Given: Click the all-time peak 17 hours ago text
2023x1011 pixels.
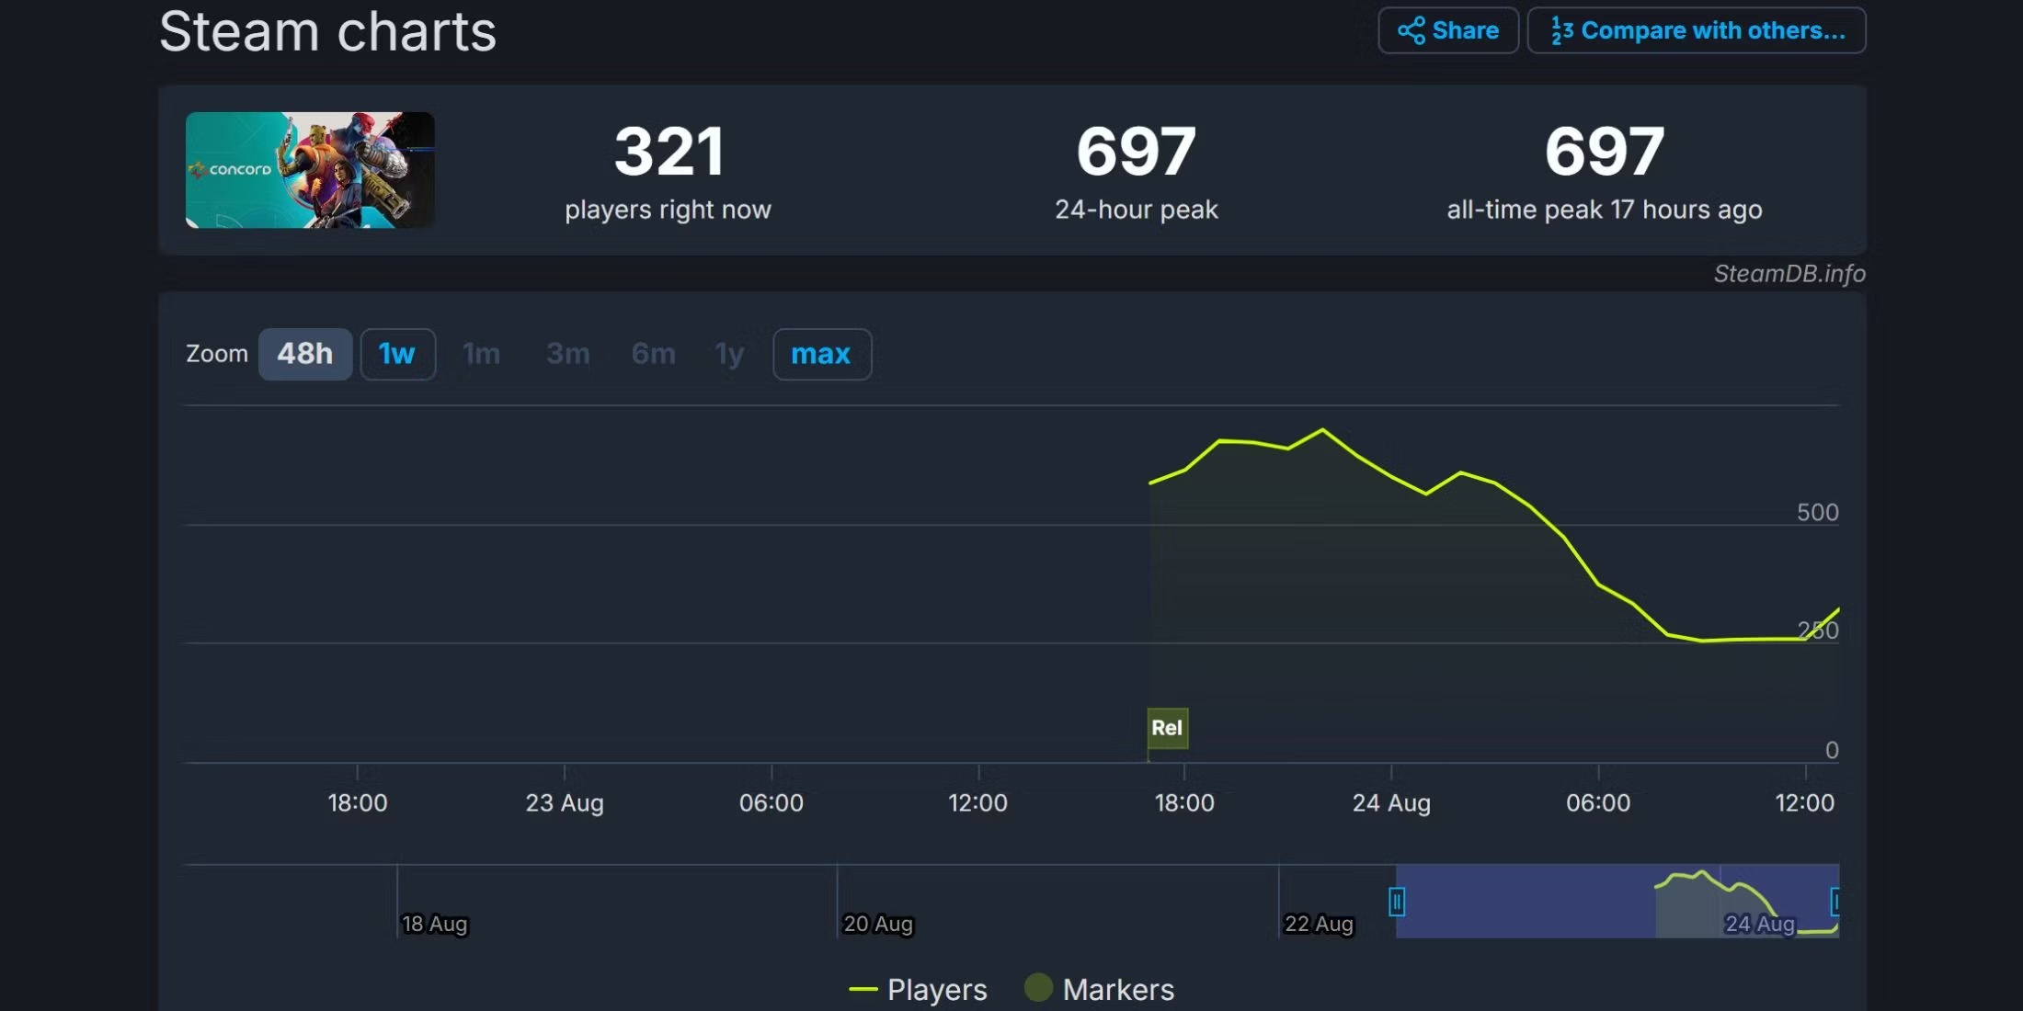Looking at the screenshot, I should pyautogui.click(x=1605, y=210).
